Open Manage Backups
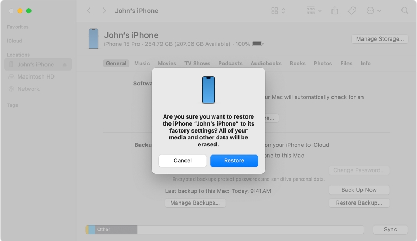Viewport: 417px width, 241px height. pyautogui.click(x=195, y=203)
